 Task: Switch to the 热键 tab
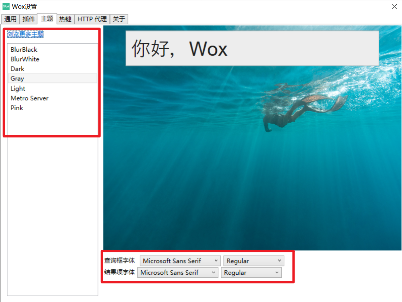(65, 19)
